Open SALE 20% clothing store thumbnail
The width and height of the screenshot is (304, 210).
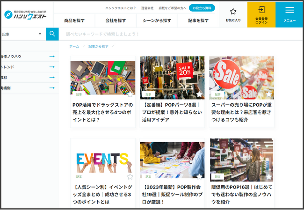[x=172, y=78]
